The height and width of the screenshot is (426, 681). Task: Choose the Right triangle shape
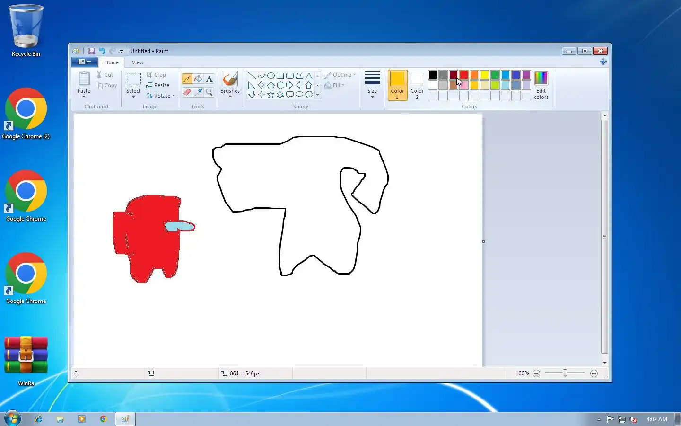coord(252,85)
